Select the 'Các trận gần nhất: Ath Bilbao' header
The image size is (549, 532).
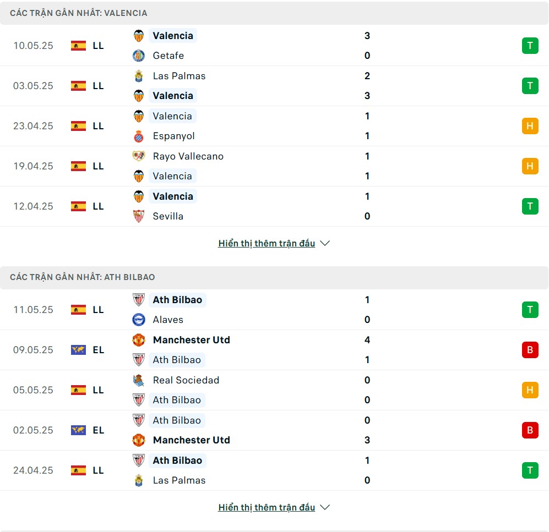(x=274, y=277)
